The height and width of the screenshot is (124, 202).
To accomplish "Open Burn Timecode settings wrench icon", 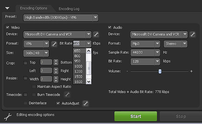I will (x=67, y=95).
